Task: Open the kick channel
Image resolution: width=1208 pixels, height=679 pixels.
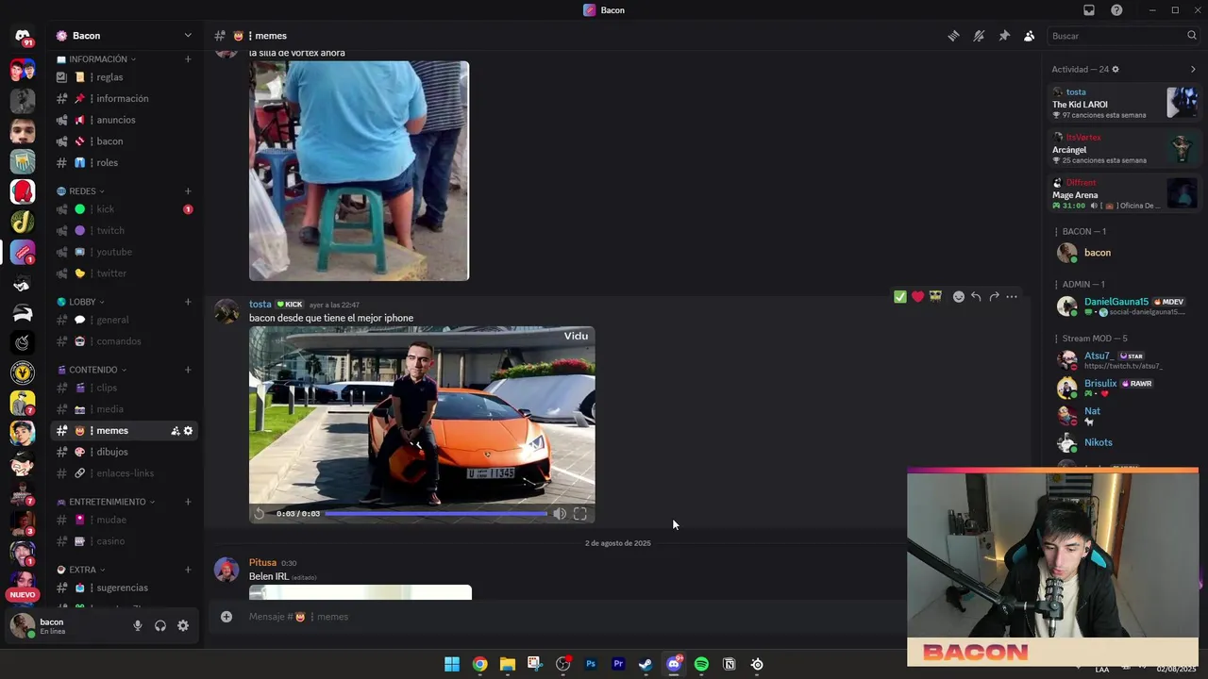Action: pos(124,209)
